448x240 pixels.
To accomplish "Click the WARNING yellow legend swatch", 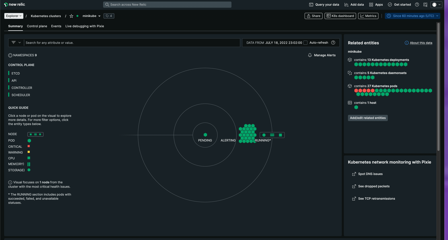I will pos(29,152).
